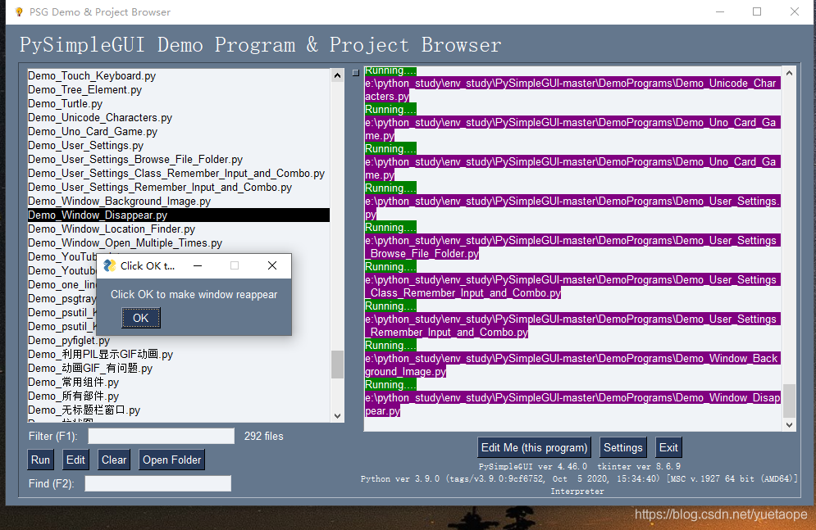Select Demo_利用PIL显示GIF动画.py
Image resolution: width=816 pixels, height=530 pixels.
[179, 355]
